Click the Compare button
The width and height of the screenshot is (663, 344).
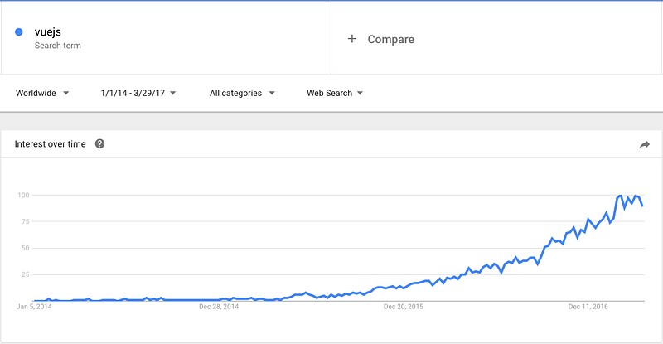(390, 39)
